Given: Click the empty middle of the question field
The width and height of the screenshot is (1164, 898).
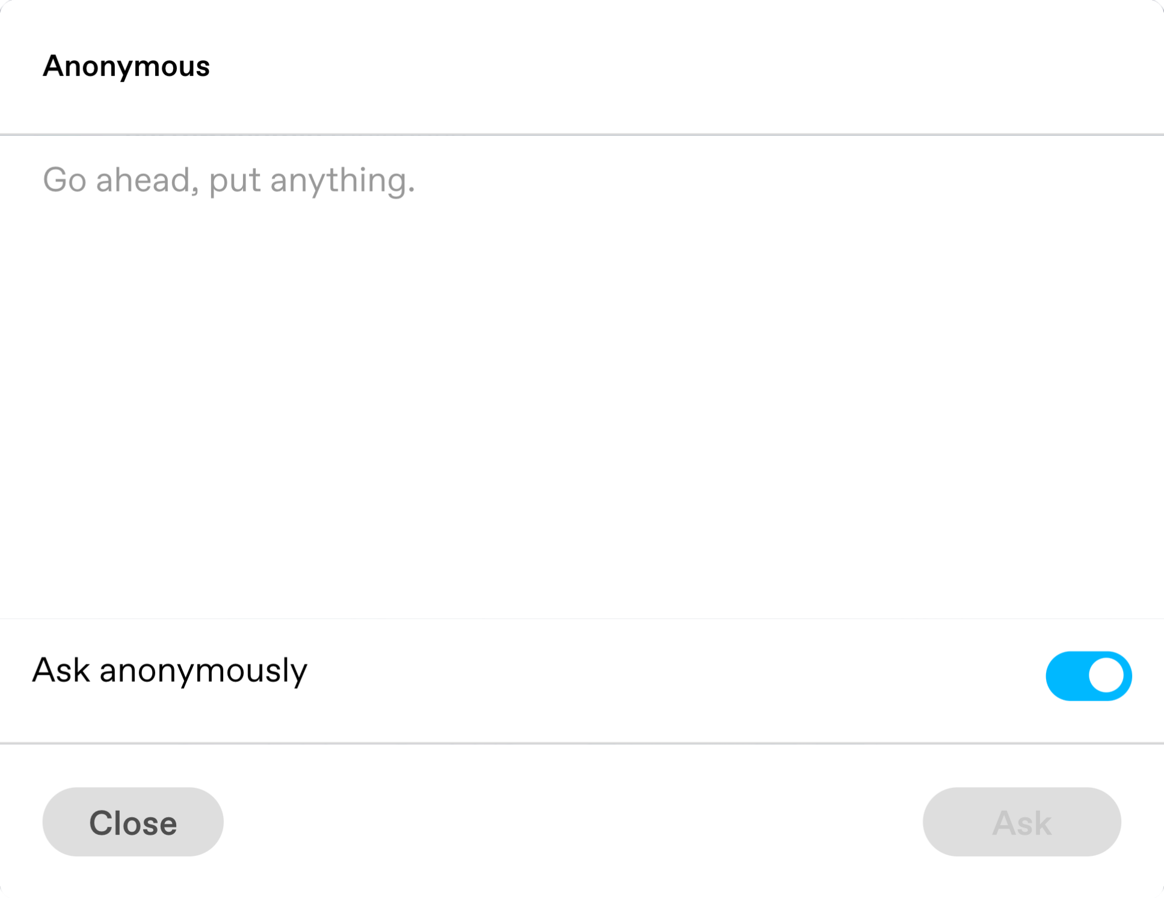Looking at the screenshot, I should point(582,377).
